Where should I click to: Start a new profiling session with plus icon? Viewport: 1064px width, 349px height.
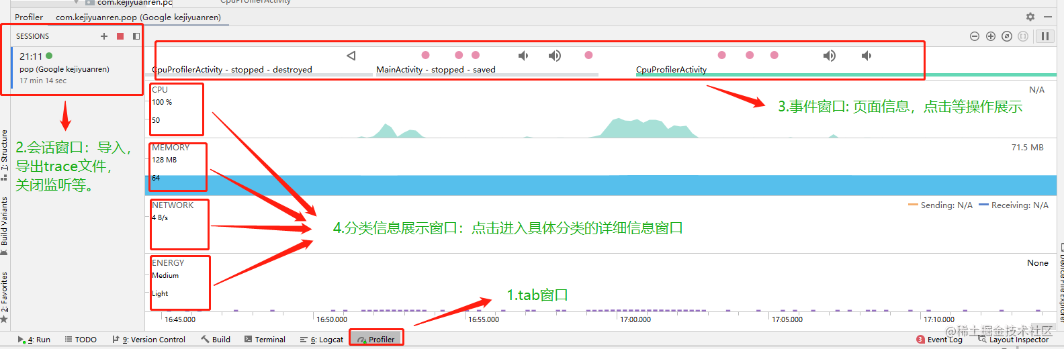tap(104, 36)
